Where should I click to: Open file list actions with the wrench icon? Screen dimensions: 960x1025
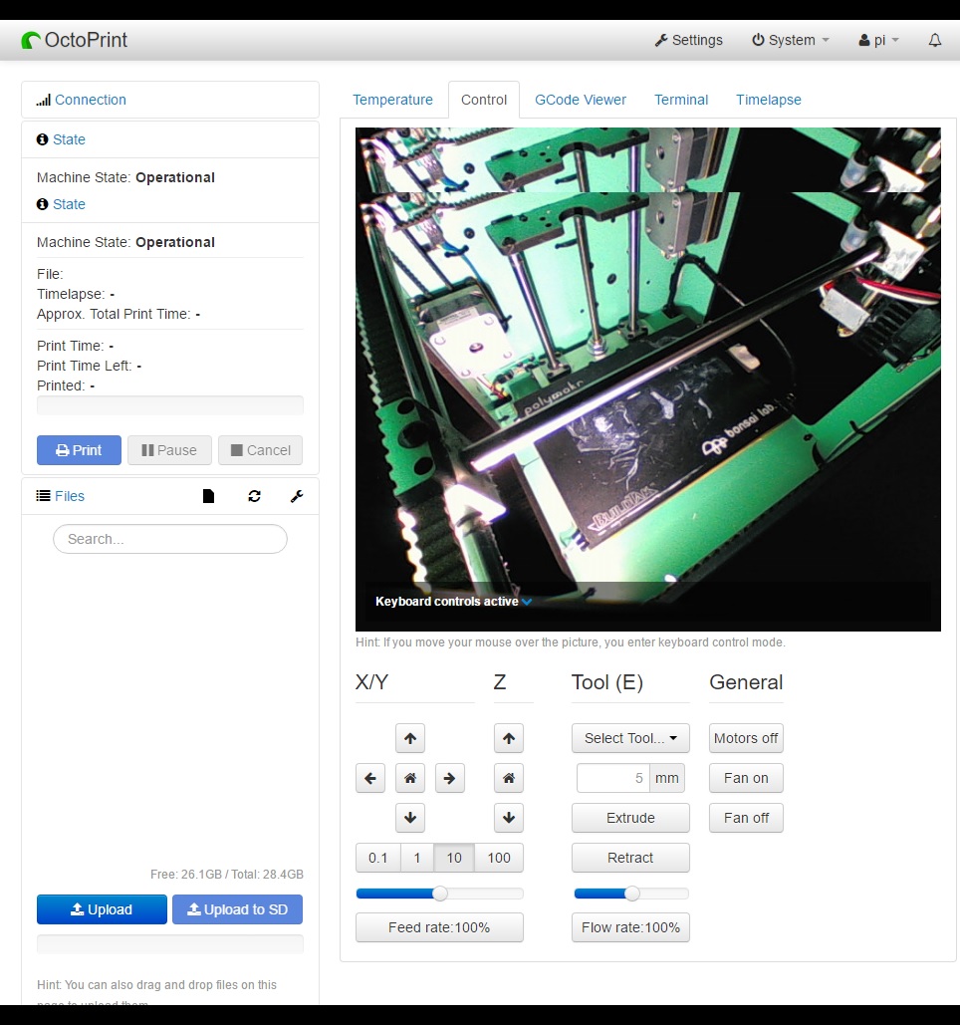pos(296,495)
